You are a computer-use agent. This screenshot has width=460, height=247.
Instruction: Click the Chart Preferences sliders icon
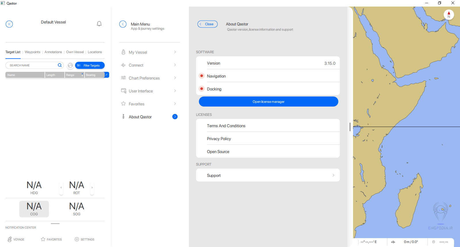tap(123, 78)
